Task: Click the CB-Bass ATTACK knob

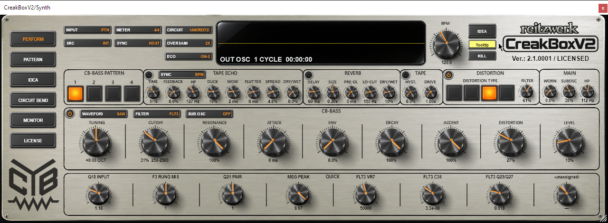Action: click(x=273, y=142)
